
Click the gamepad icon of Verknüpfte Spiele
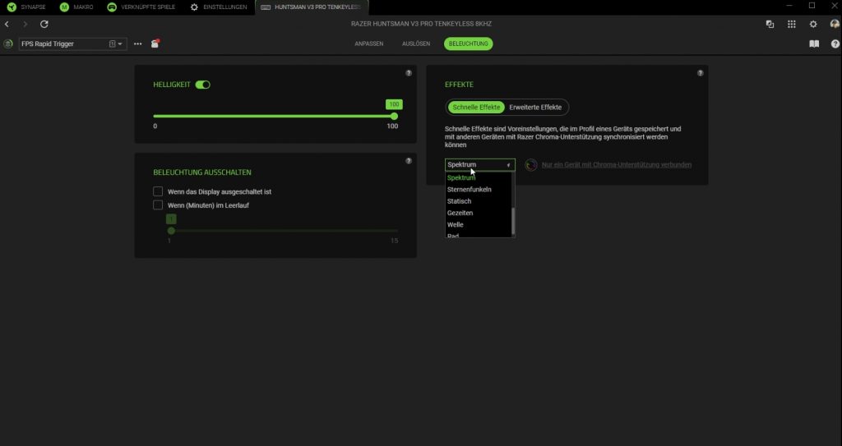coord(112,7)
